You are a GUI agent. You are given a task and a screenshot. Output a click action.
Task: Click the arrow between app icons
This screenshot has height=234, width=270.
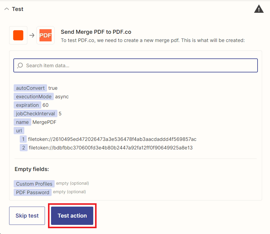coord(32,35)
